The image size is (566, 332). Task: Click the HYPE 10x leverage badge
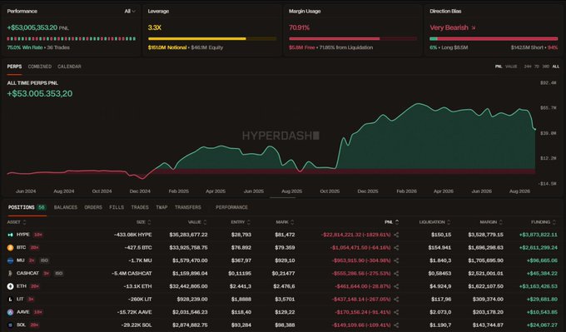click(38, 235)
